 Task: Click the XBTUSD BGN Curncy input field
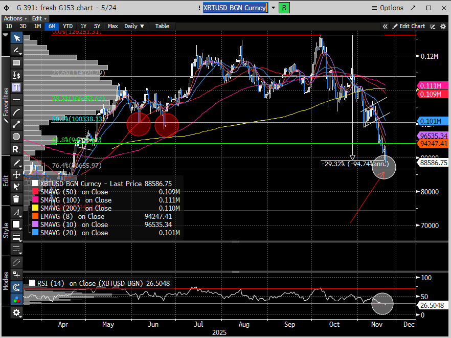(236, 8)
